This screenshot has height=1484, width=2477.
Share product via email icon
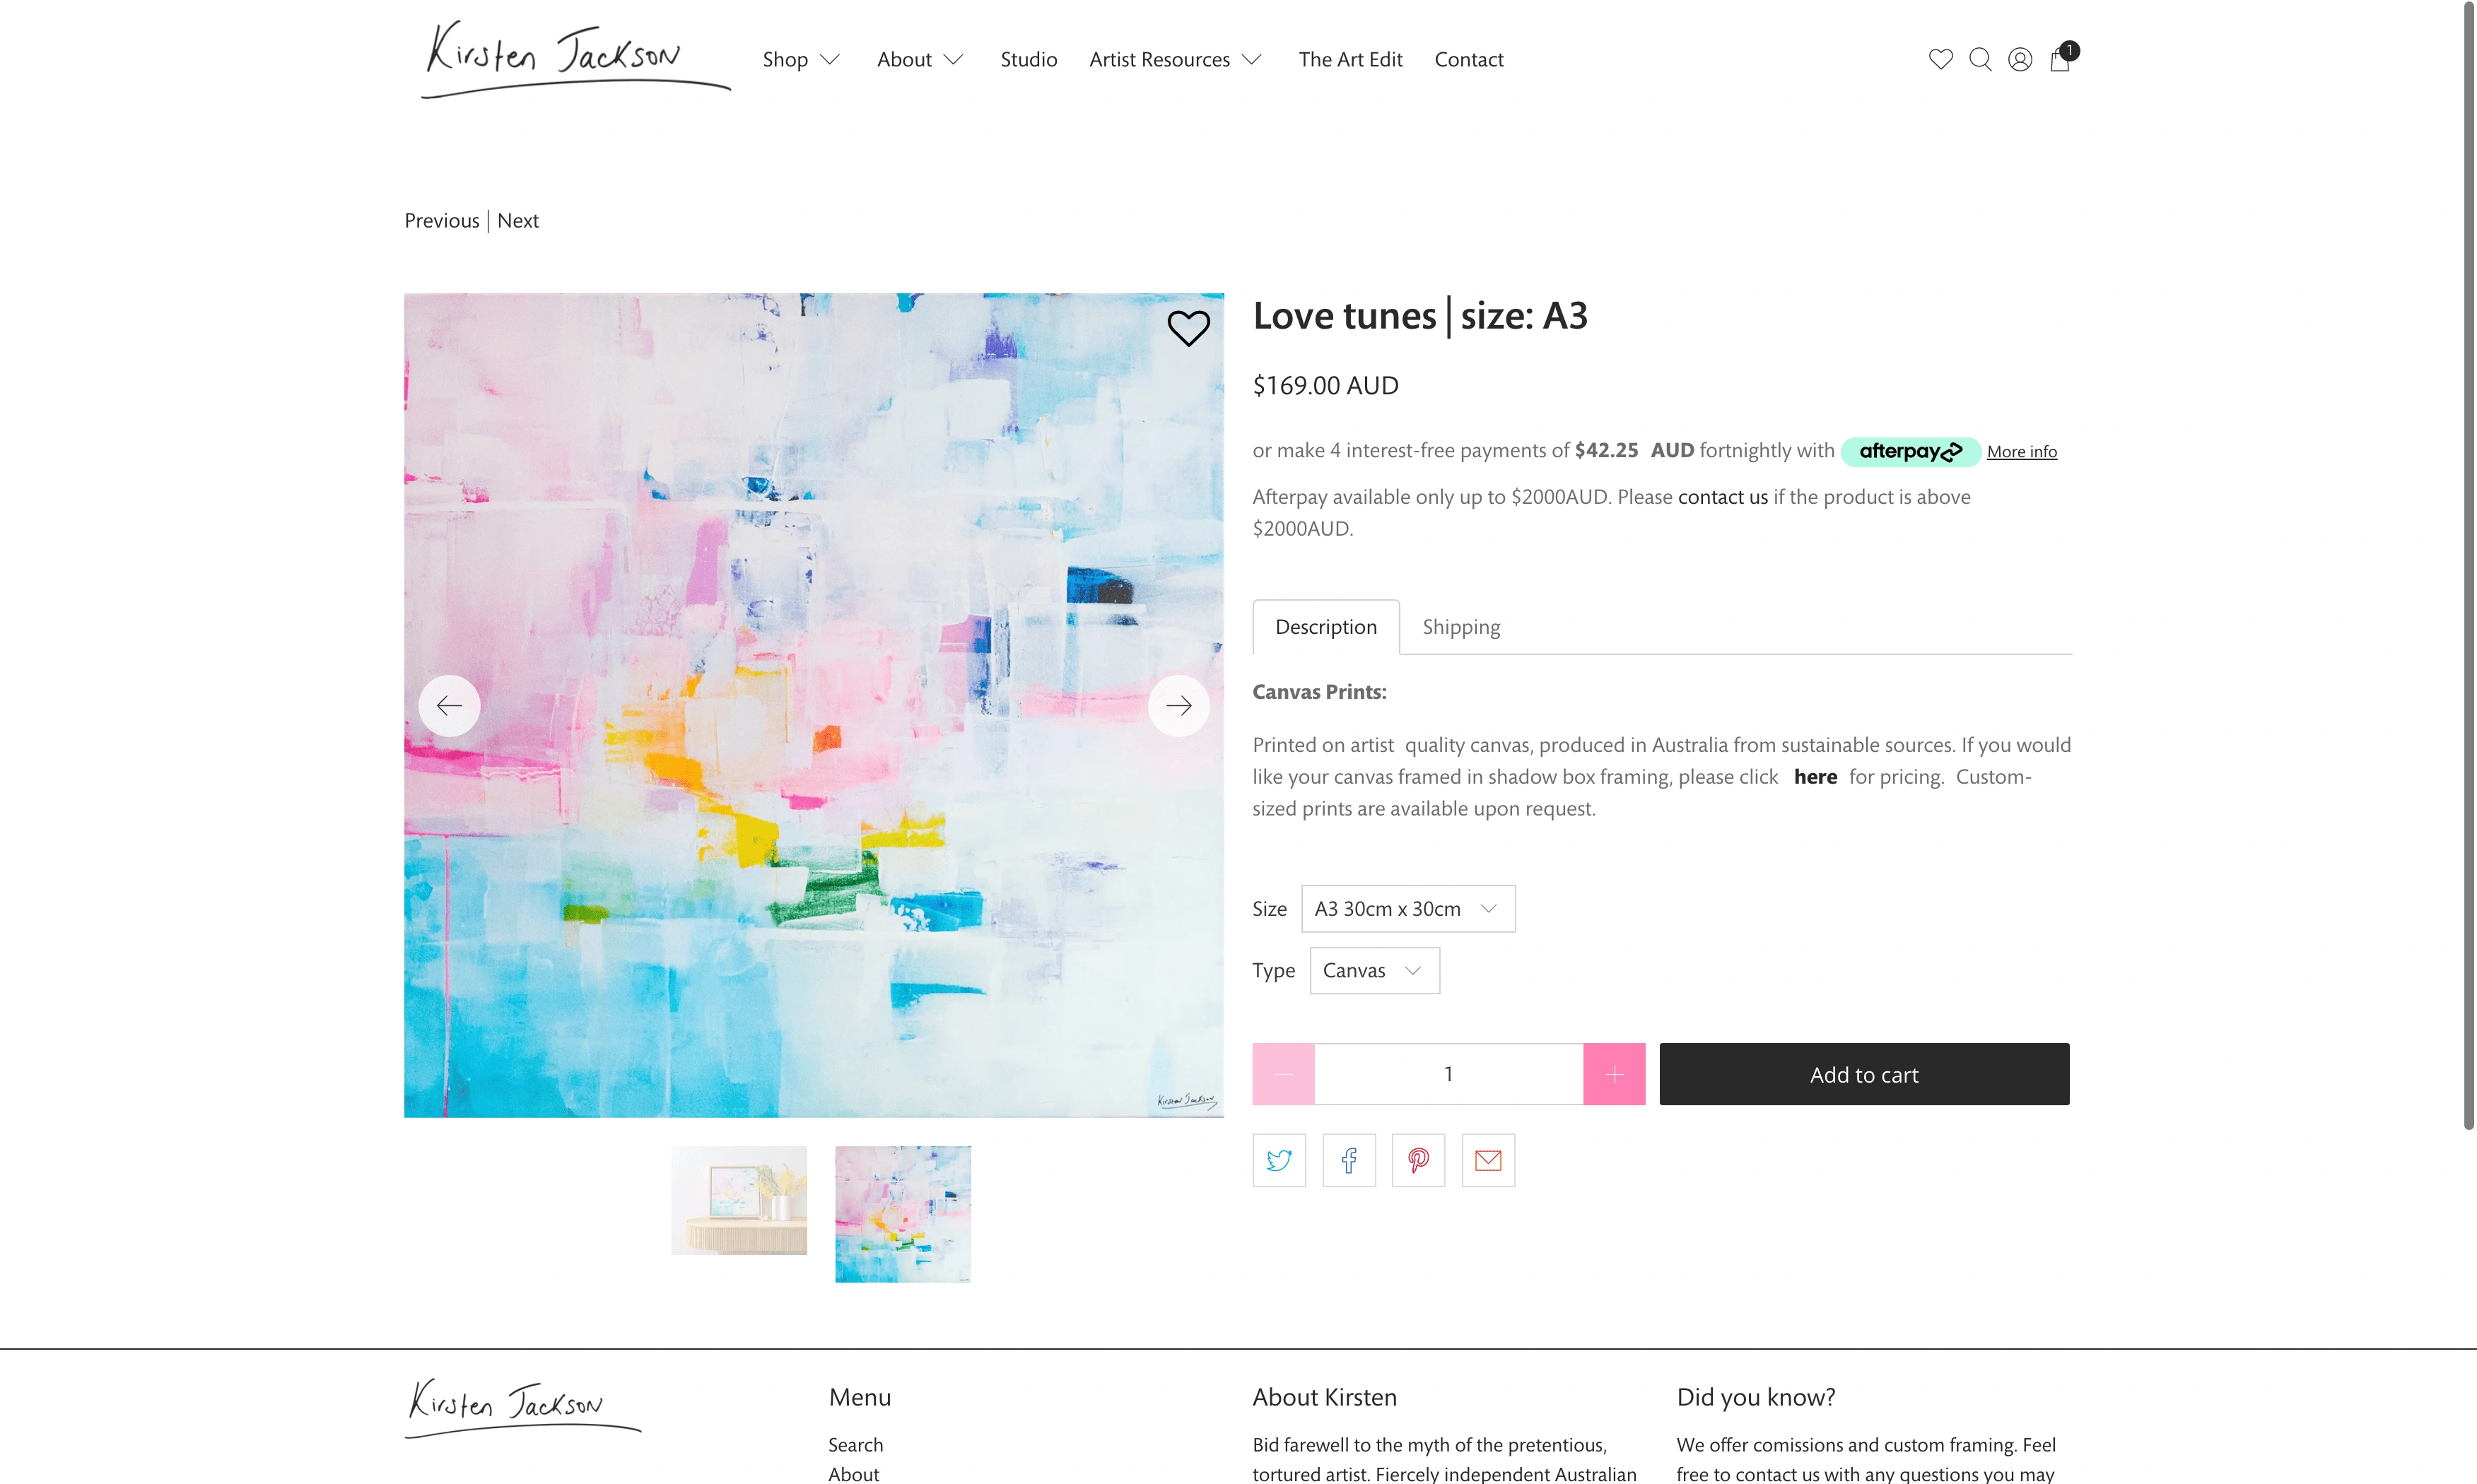coord(1487,1160)
